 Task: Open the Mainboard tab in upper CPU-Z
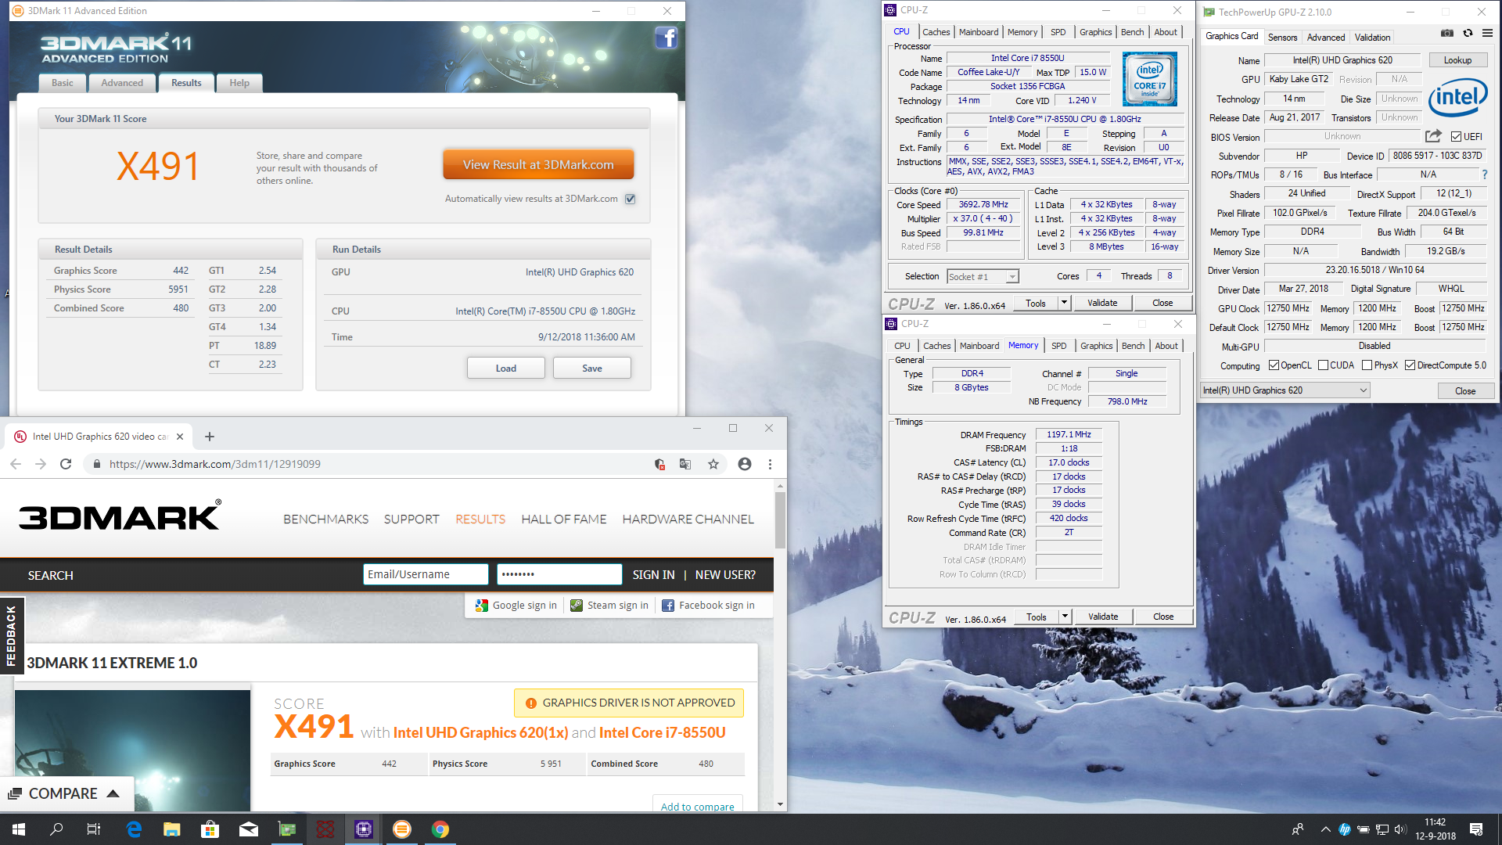tap(979, 32)
